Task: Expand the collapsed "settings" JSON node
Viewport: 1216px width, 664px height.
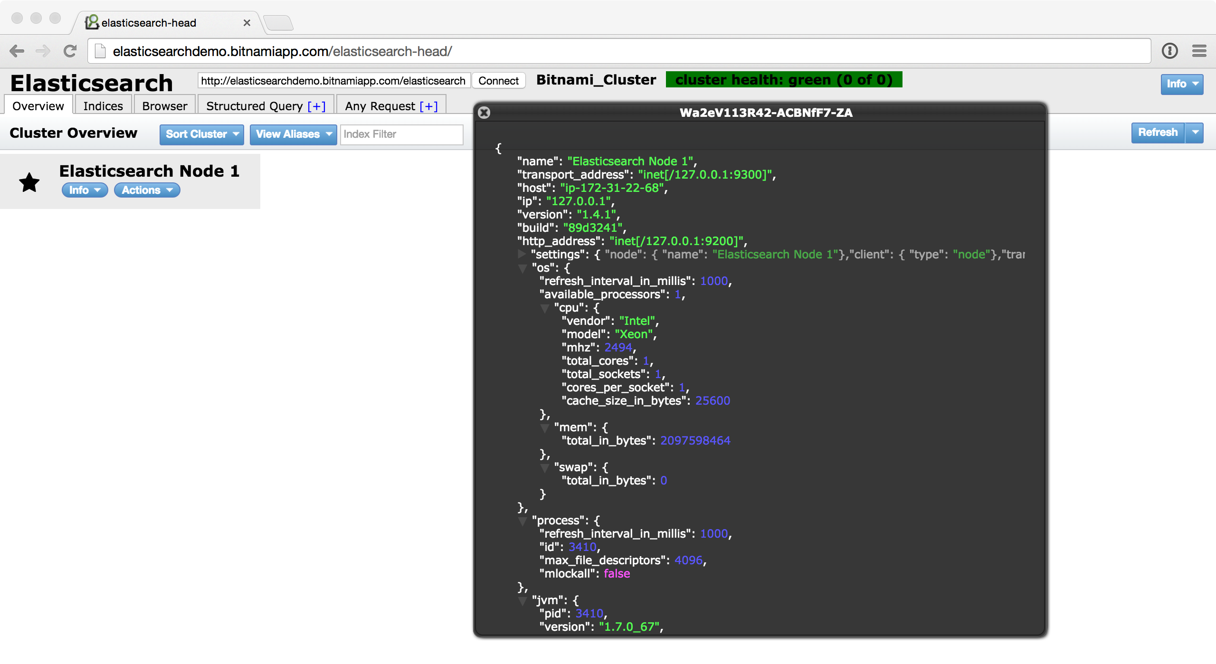Action: coord(522,254)
